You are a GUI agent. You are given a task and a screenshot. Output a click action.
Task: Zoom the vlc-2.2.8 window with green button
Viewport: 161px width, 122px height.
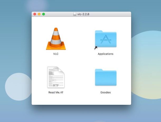[44, 14]
